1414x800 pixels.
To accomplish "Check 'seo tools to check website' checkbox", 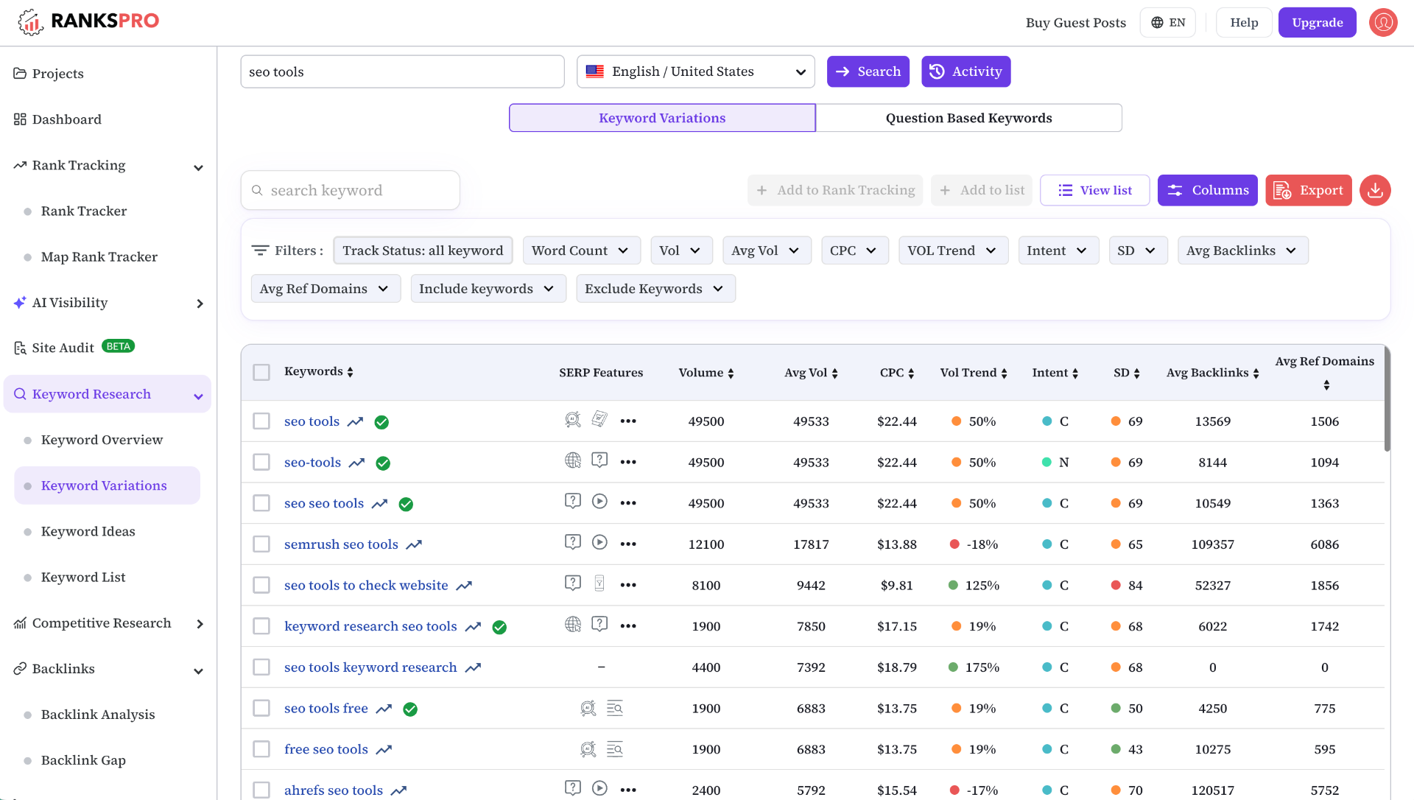I will (x=261, y=585).
